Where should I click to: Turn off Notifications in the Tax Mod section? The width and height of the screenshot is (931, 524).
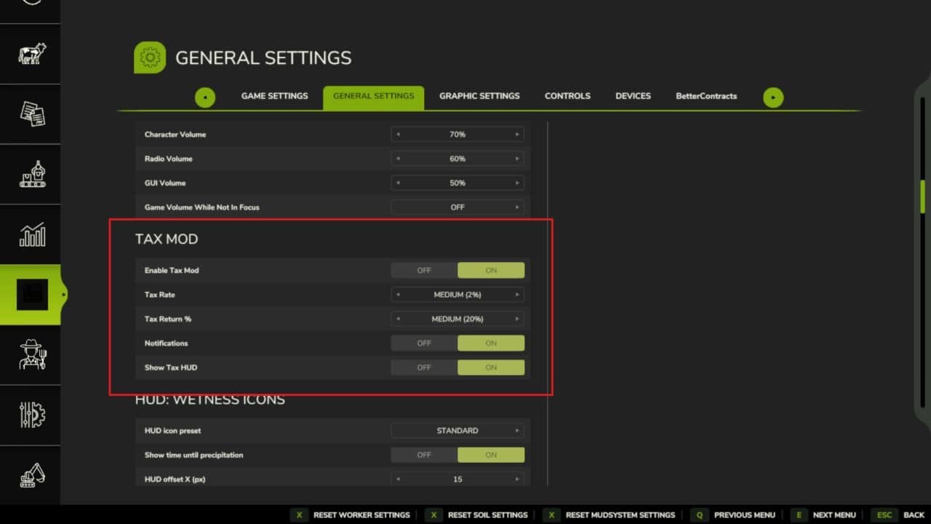coord(423,343)
